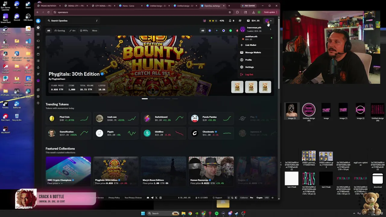Viewport: 386px width, 217px height.
Task: Open the More categories dropdown
Action: (x=95, y=30)
